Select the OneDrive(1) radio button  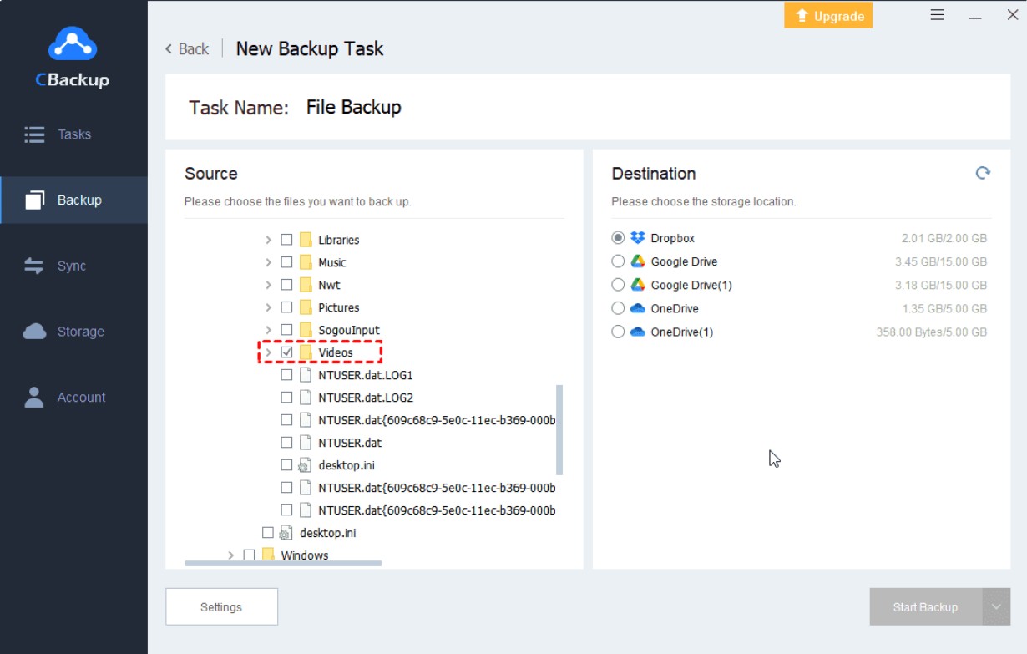pos(618,332)
